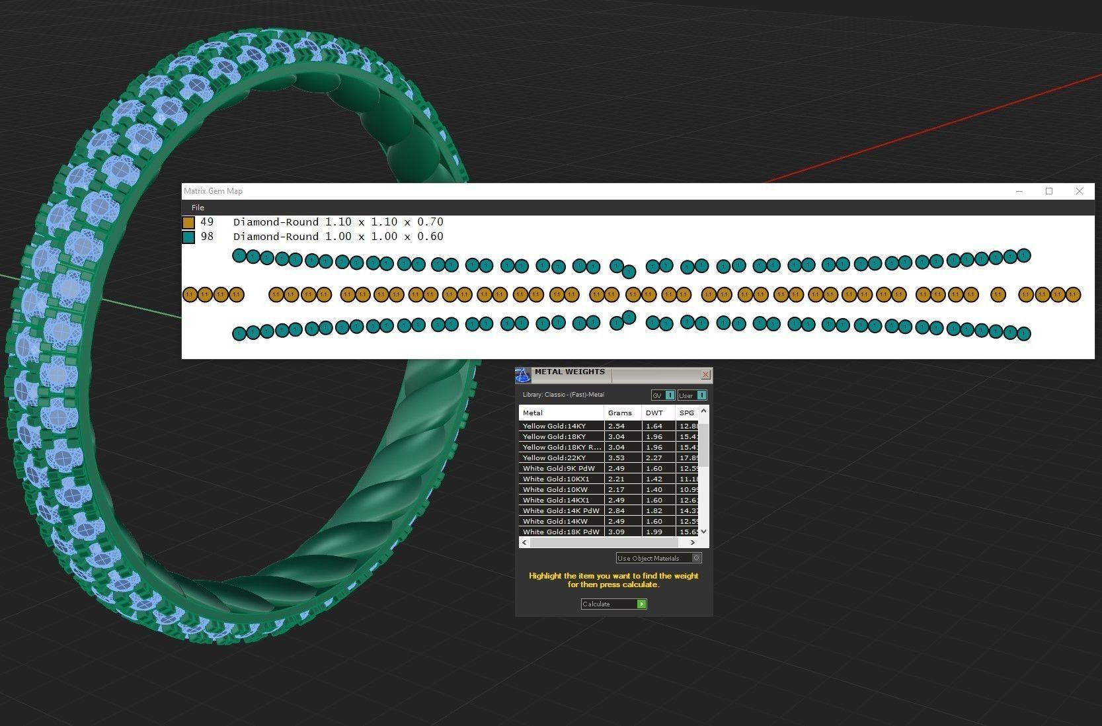Close the Metal Weights panel
The width and height of the screenshot is (1102, 726).
click(x=705, y=375)
